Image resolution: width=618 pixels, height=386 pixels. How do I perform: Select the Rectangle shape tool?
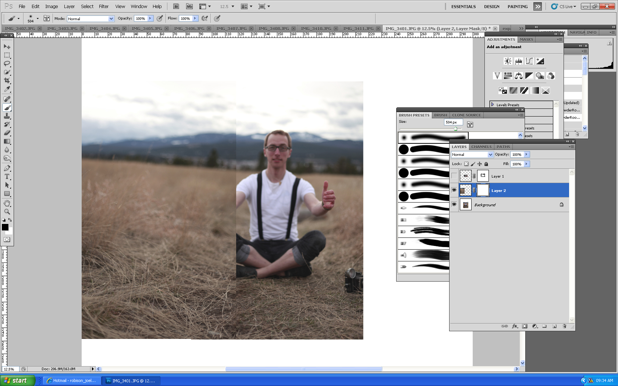tap(7, 193)
